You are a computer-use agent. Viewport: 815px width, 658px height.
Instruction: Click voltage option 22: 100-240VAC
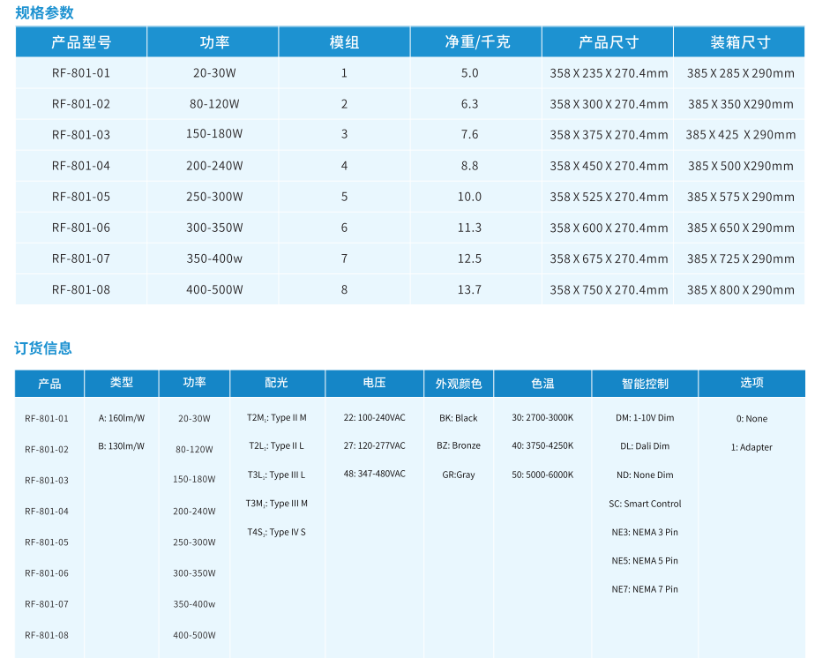374,417
